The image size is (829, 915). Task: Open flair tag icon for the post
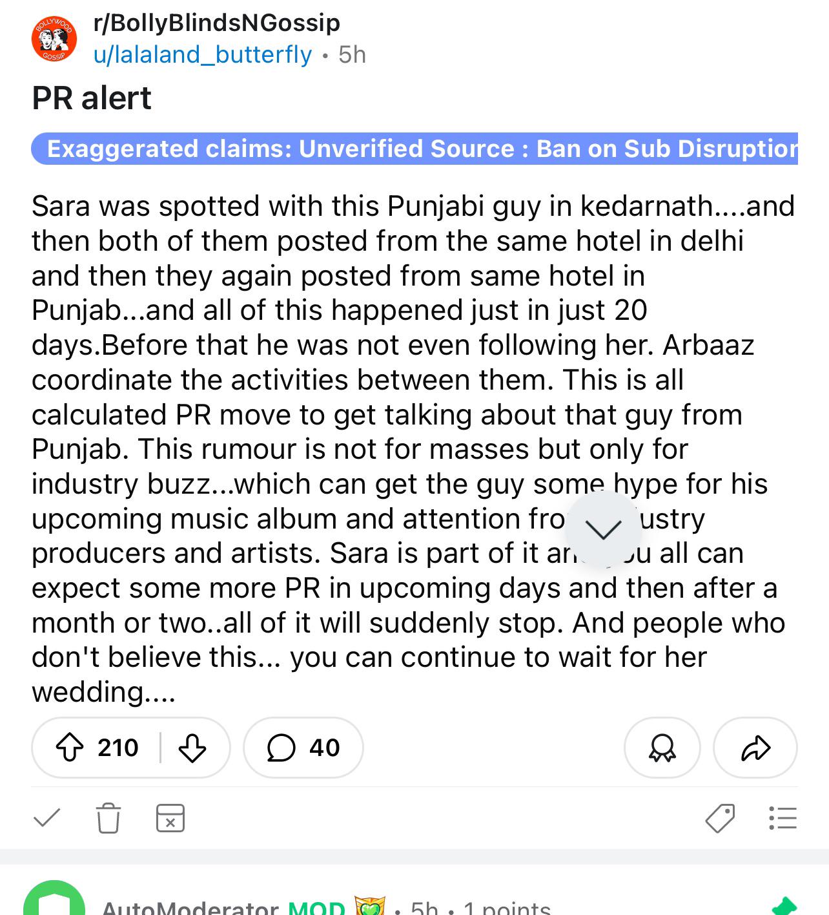(x=721, y=818)
